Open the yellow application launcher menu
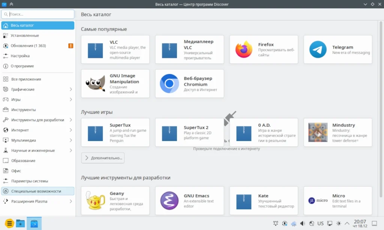384x230 pixels. coord(9,223)
